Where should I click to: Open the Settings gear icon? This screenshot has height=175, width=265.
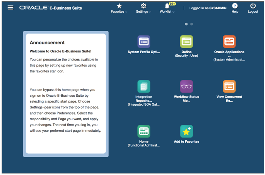pyautogui.click(x=144, y=6)
